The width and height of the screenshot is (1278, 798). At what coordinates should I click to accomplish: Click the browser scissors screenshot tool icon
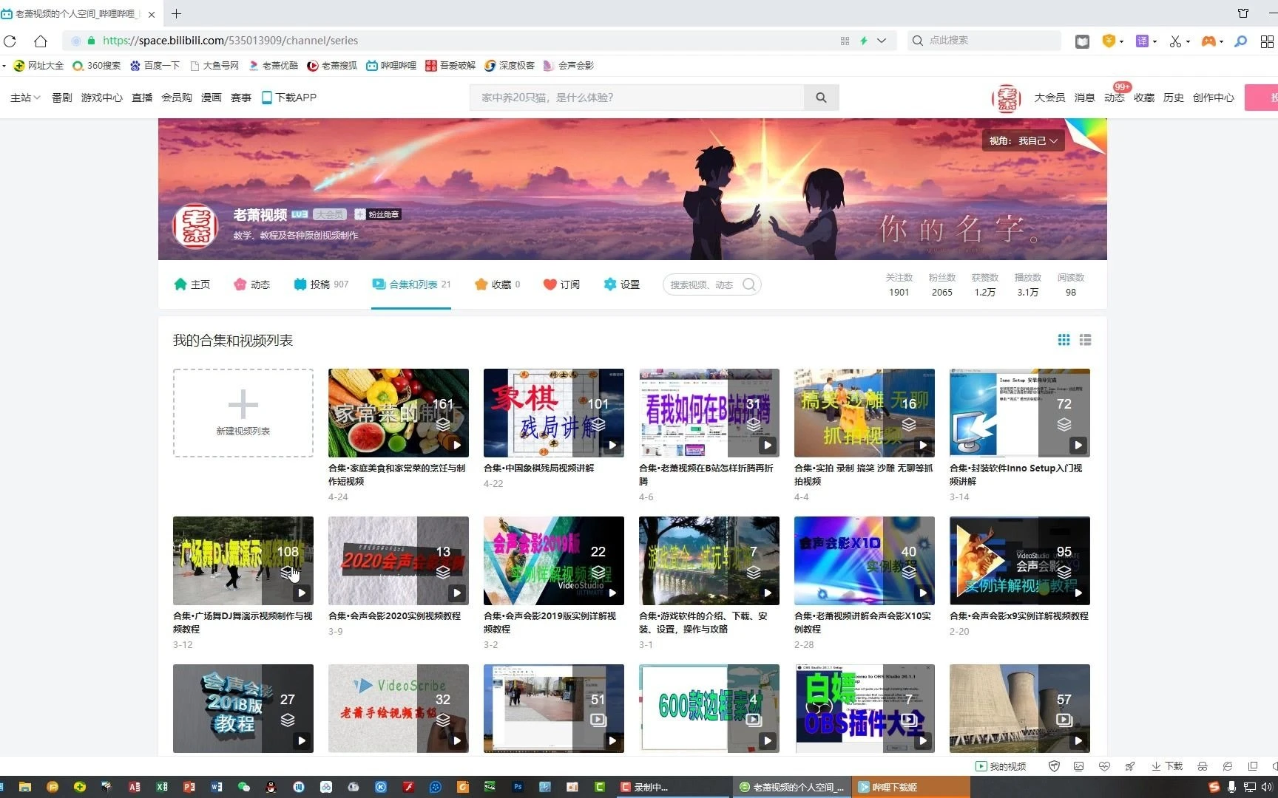[1175, 41]
